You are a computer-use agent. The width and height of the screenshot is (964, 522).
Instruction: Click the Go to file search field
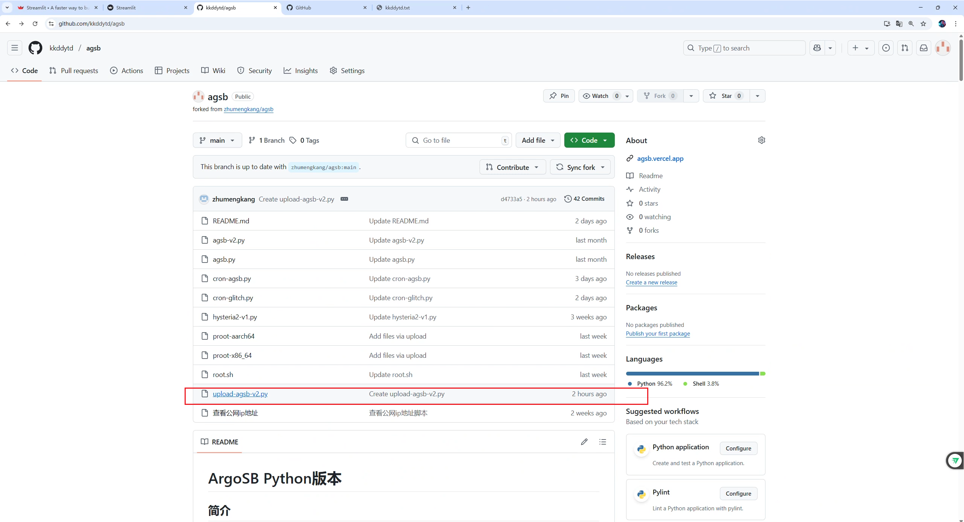click(458, 140)
